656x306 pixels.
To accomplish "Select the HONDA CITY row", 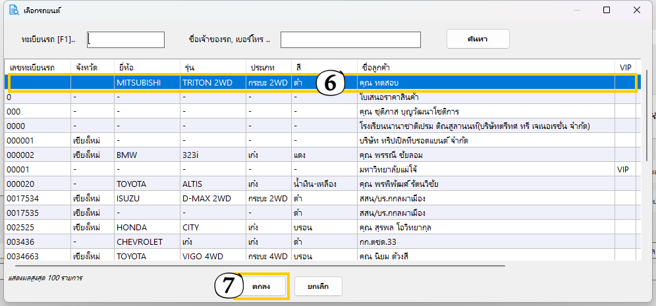I will 198,227.
